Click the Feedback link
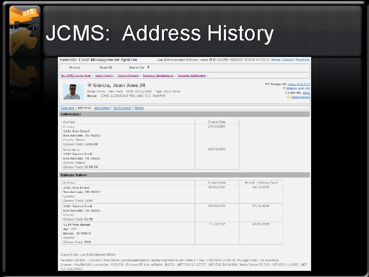The height and width of the screenshot is (277, 369). point(303,60)
